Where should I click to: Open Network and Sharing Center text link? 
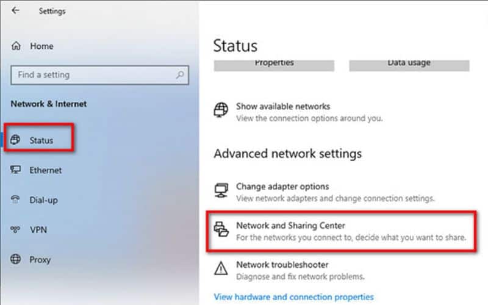coord(291,226)
